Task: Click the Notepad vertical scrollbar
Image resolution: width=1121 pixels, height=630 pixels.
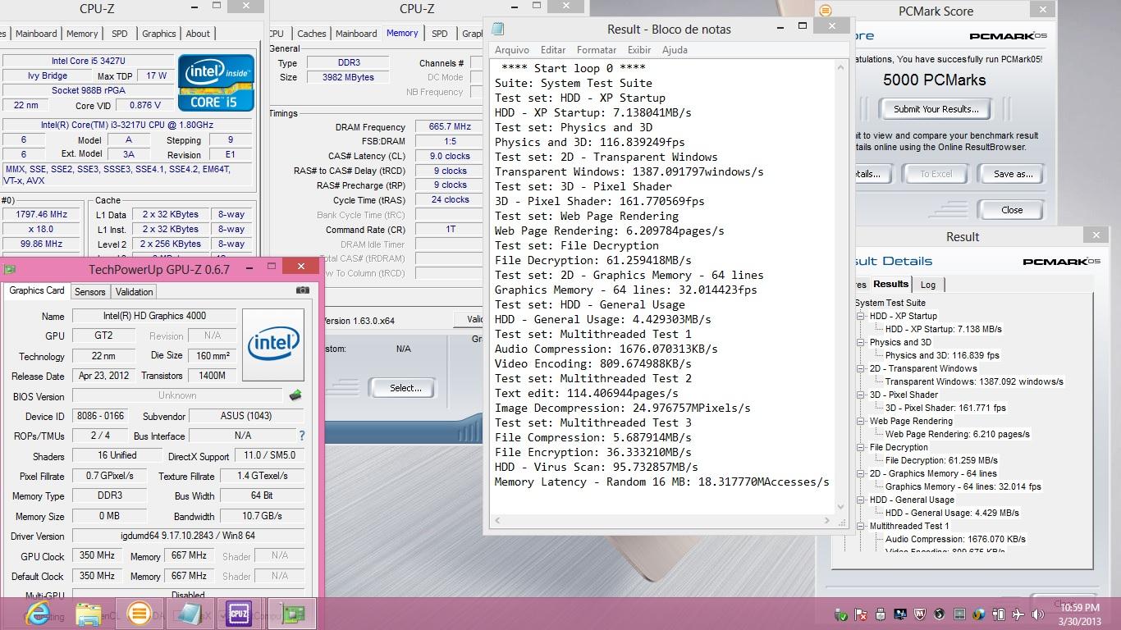Action: 840,287
